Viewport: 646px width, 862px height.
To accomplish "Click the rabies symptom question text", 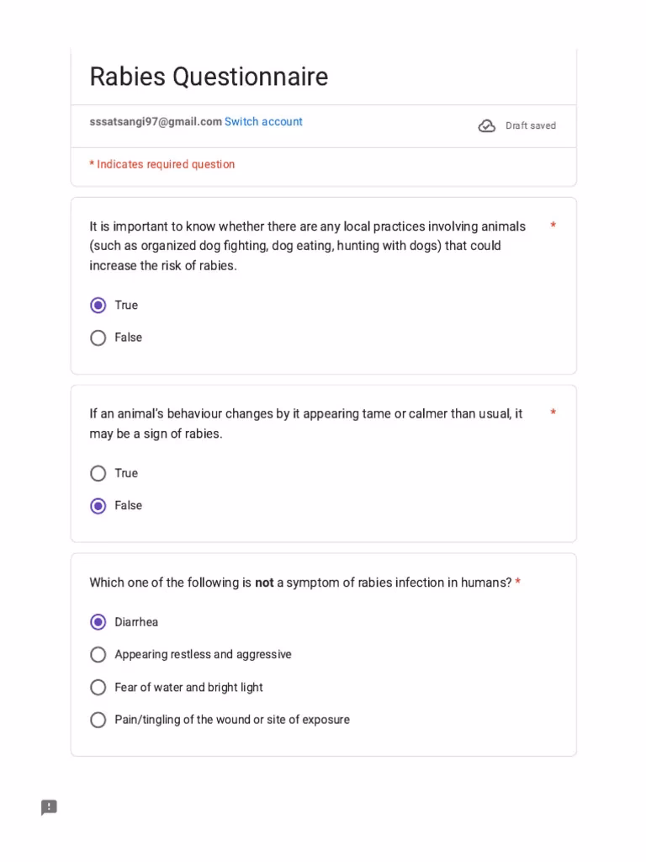I will coord(300,583).
